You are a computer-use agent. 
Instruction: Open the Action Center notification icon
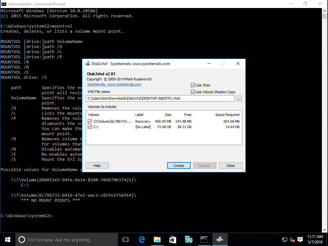tap(300, 239)
